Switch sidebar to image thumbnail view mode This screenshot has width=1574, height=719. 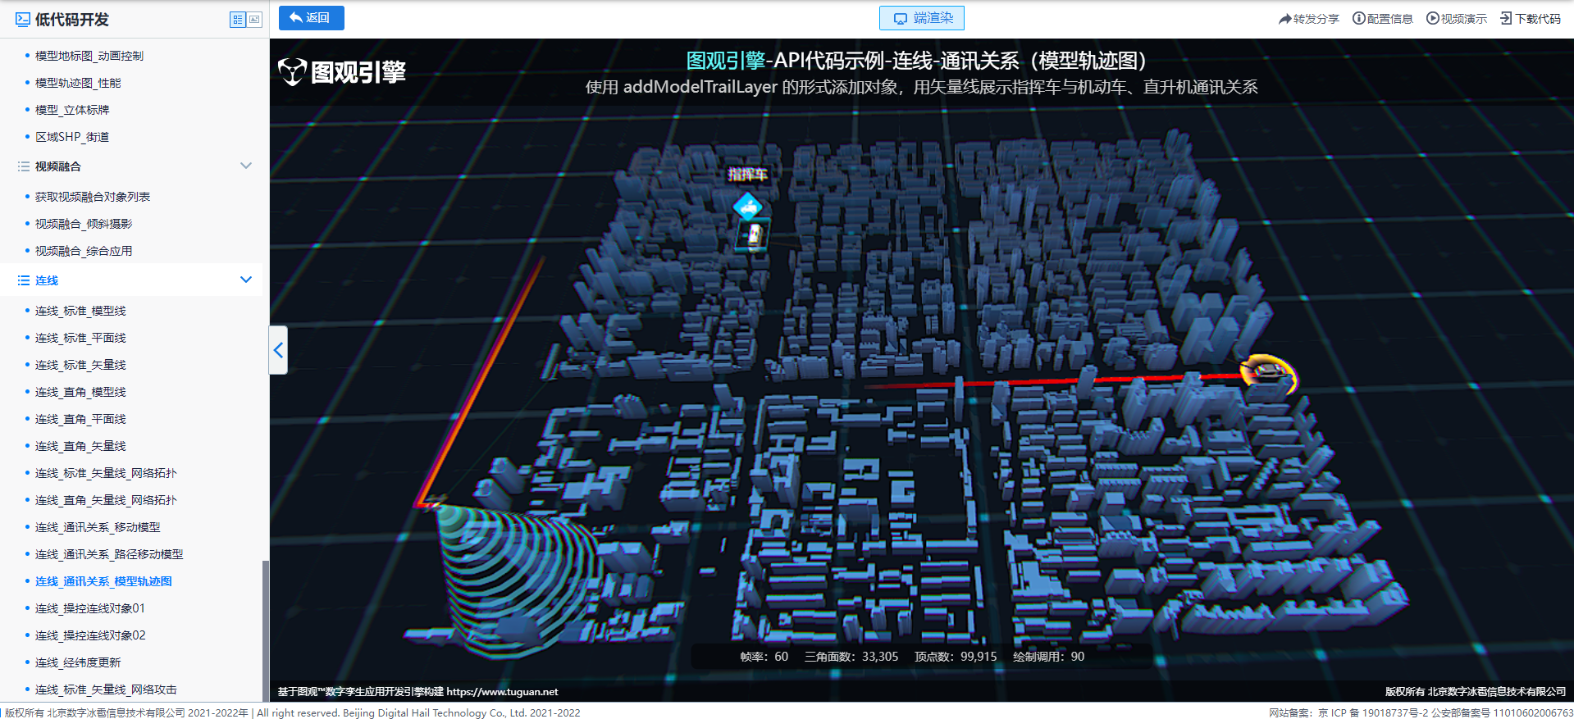(x=254, y=20)
